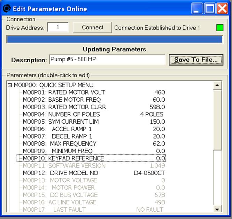Select the M00P01 Rated Motor Volt parameter
The width and height of the screenshot is (232, 219).
click(64, 93)
